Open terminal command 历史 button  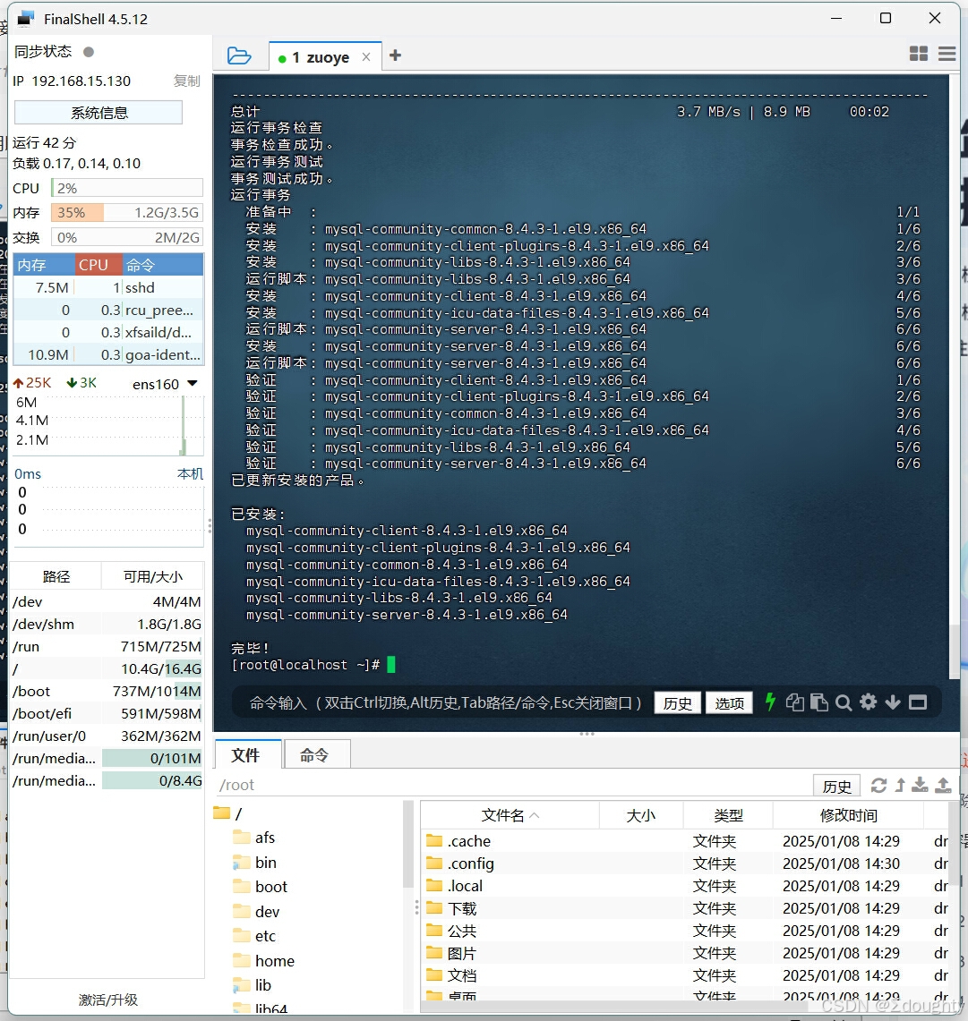click(x=678, y=703)
